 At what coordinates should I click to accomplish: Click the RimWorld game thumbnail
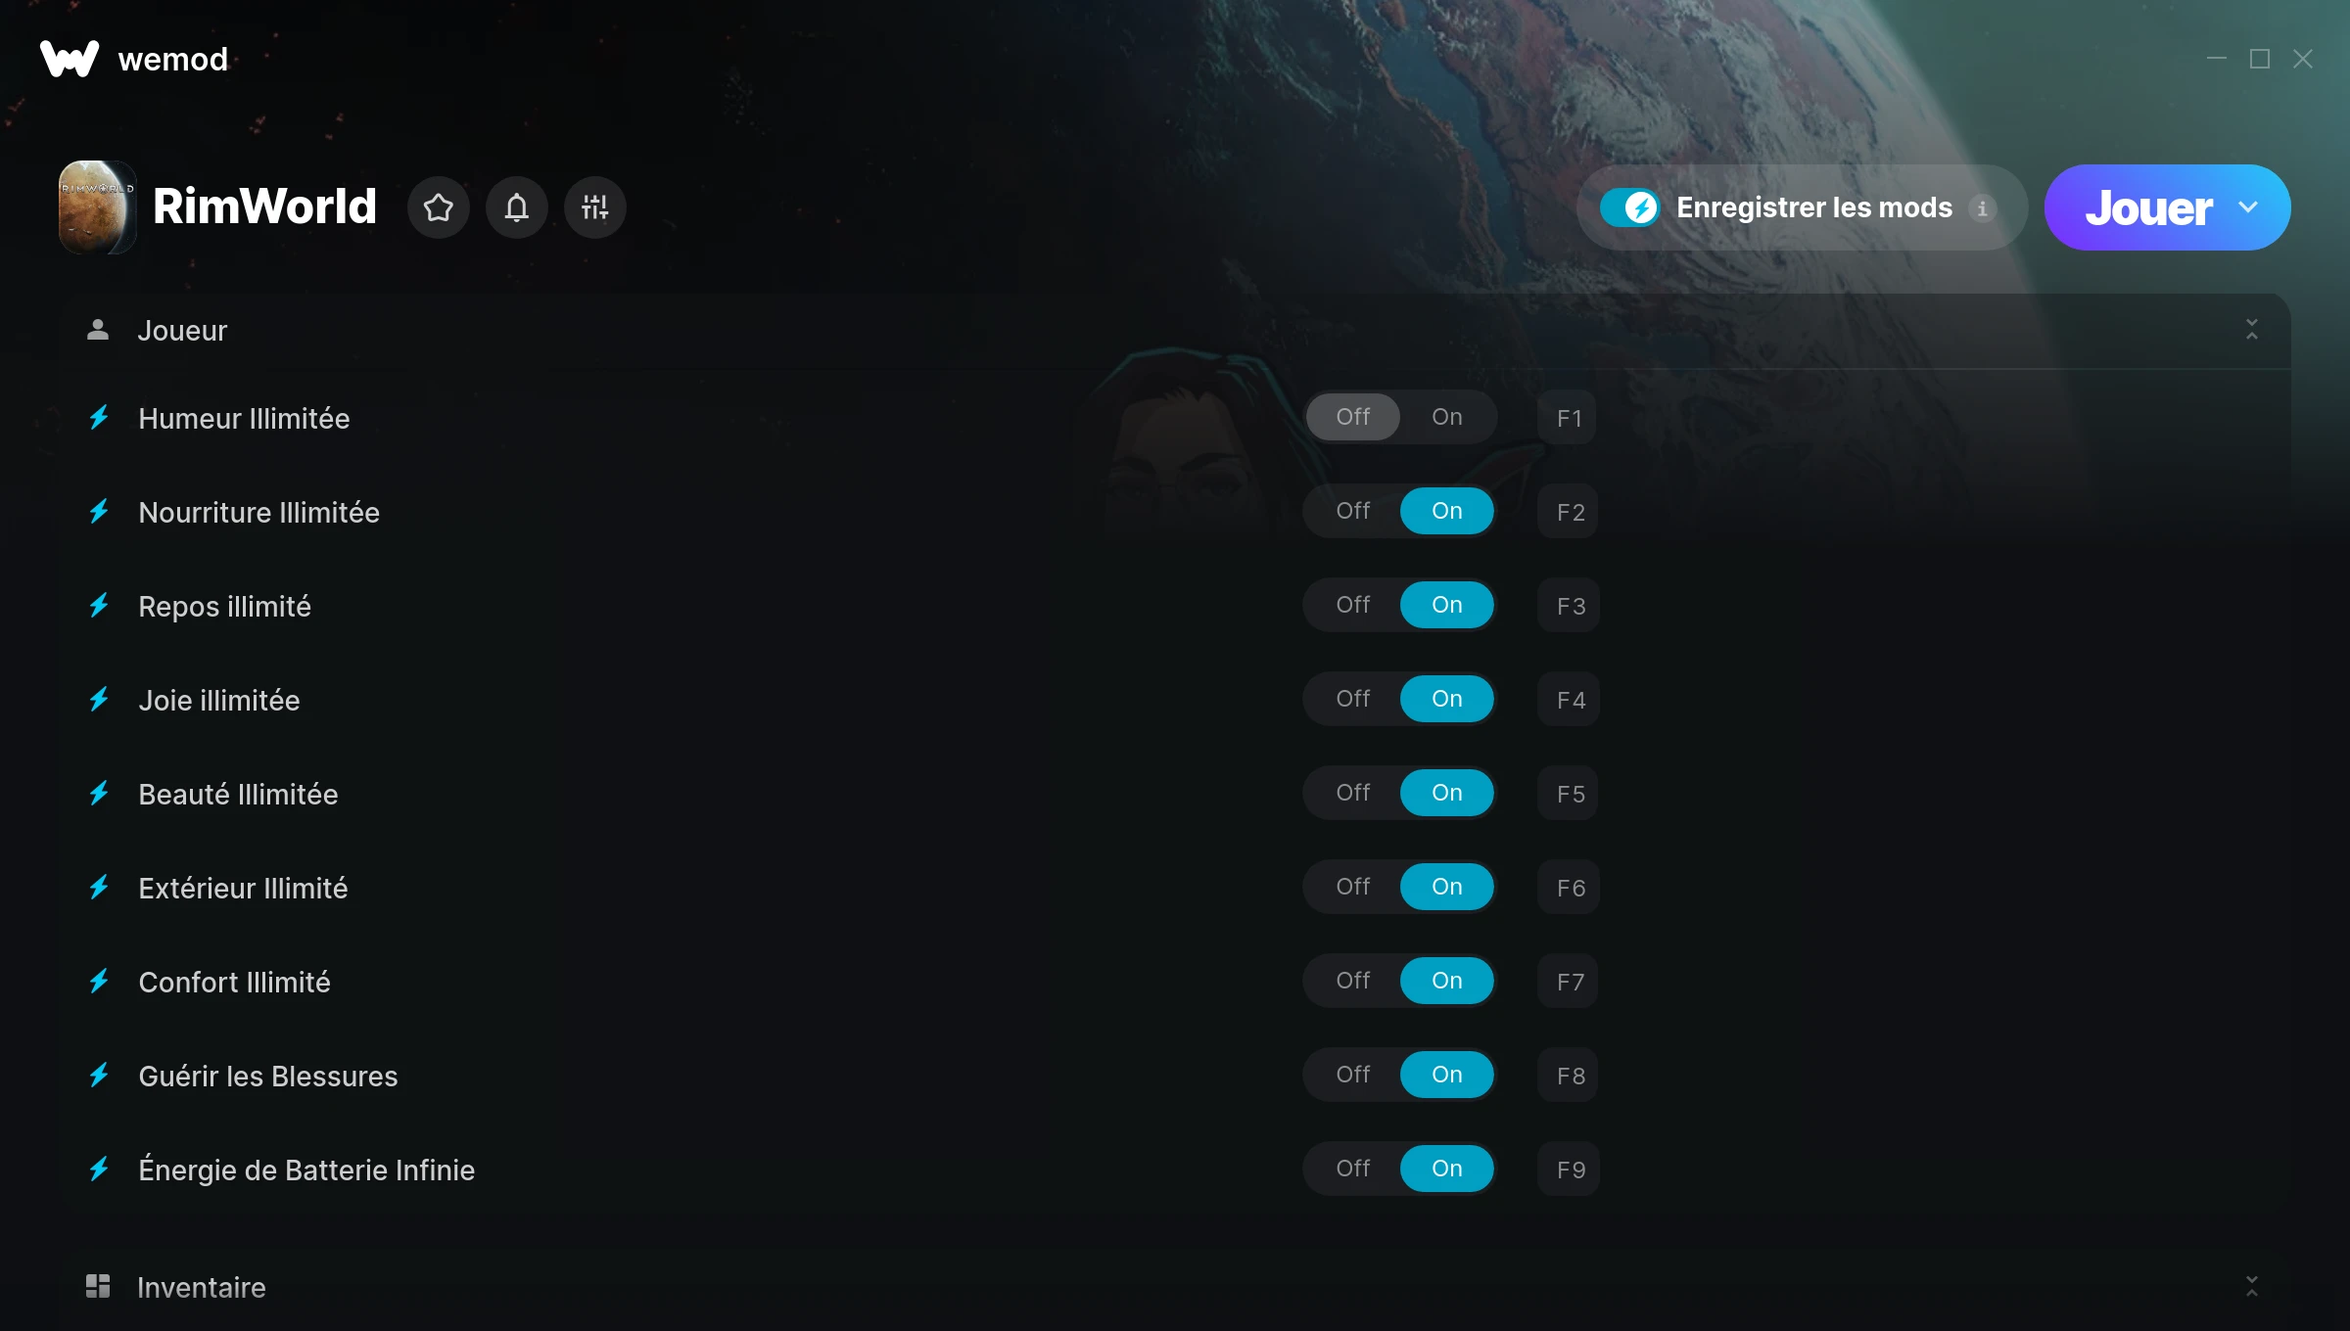click(x=97, y=207)
